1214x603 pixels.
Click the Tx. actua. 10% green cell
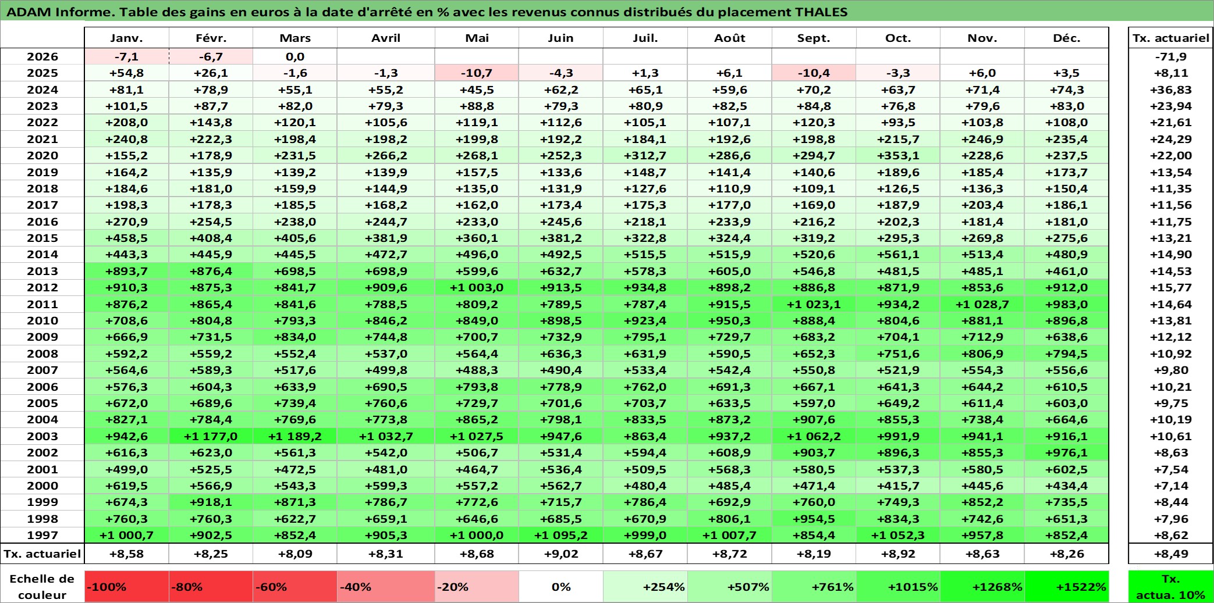(x=1170, y=587)
